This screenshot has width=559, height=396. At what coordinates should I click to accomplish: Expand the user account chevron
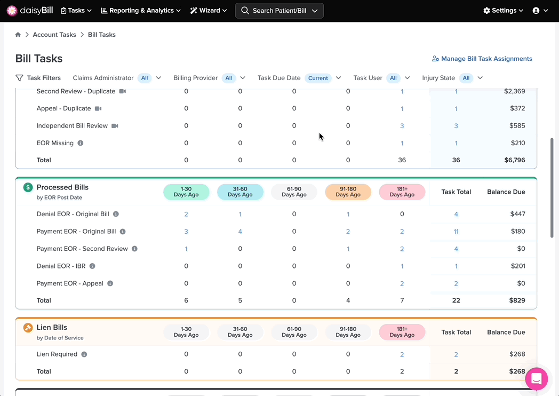(x=546, y=11)
